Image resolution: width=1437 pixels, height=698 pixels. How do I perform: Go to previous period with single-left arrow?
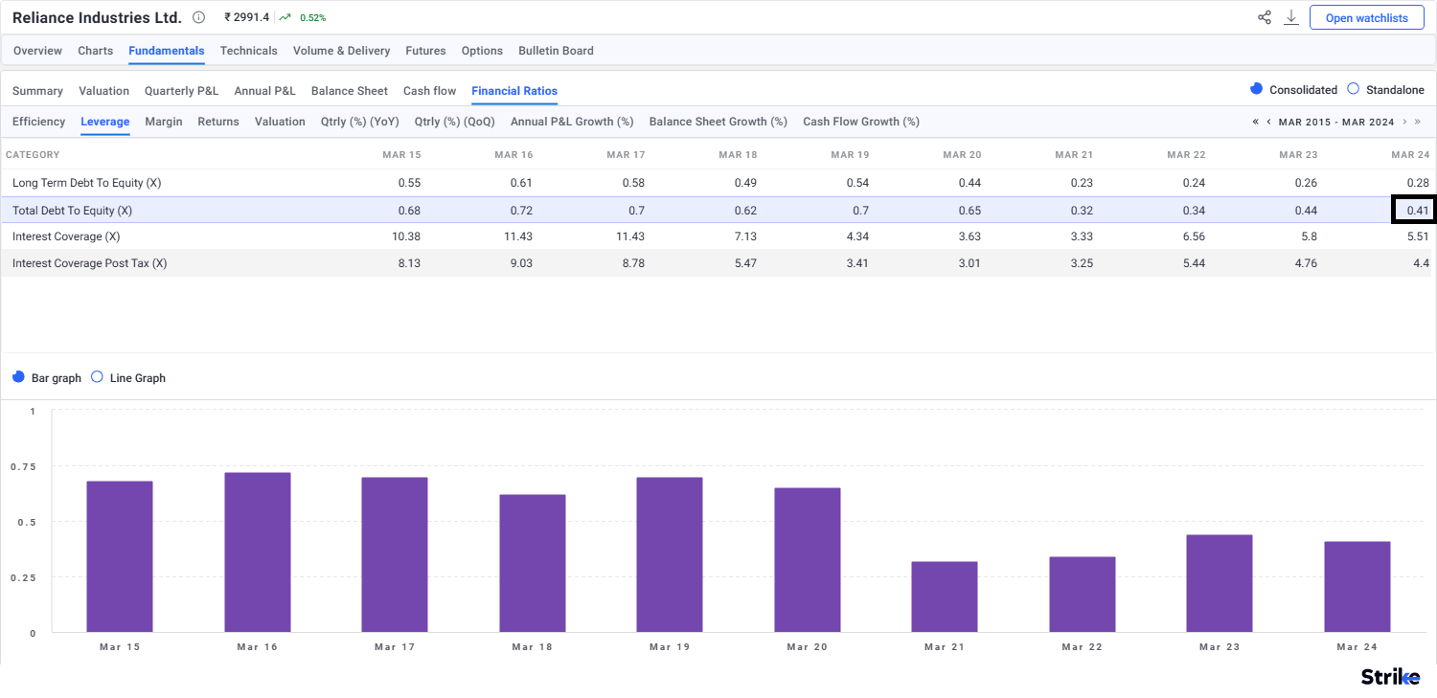click(1268, 122)
